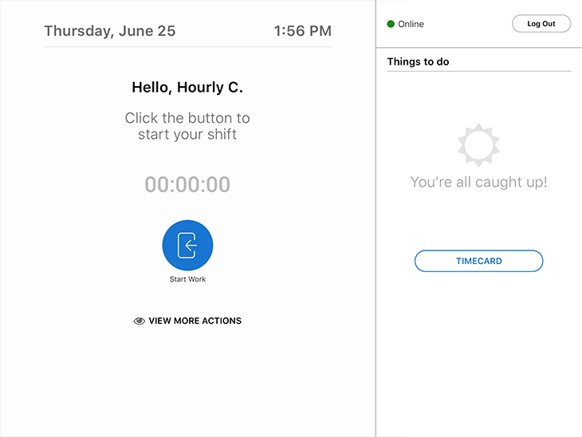Log out using the Log Out button
This screenshot has height=437, width=582.
pos(541,24)
